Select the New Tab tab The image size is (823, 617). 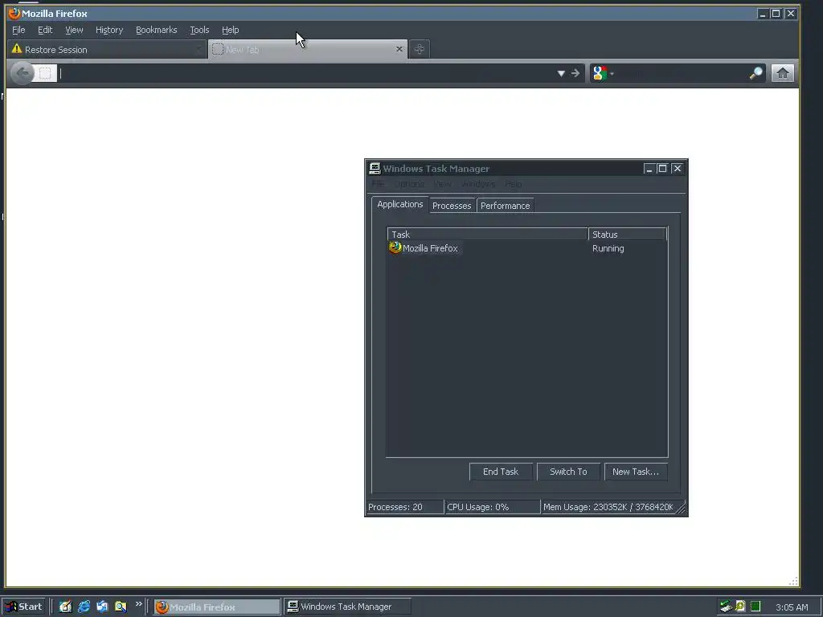point(308,49)
